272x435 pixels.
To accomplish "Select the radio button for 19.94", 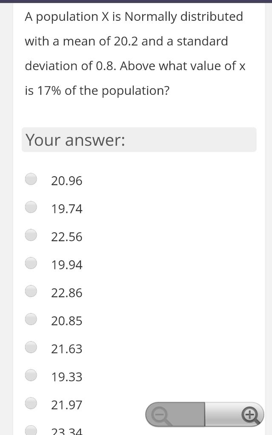I will tap(31, 263).
